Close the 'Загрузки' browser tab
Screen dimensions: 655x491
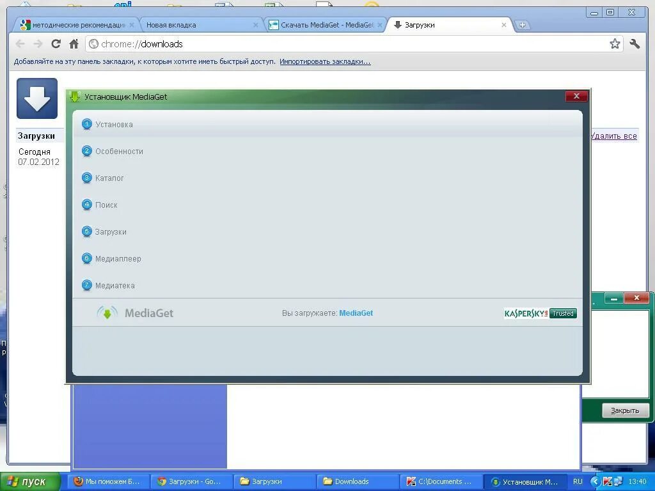504,25
